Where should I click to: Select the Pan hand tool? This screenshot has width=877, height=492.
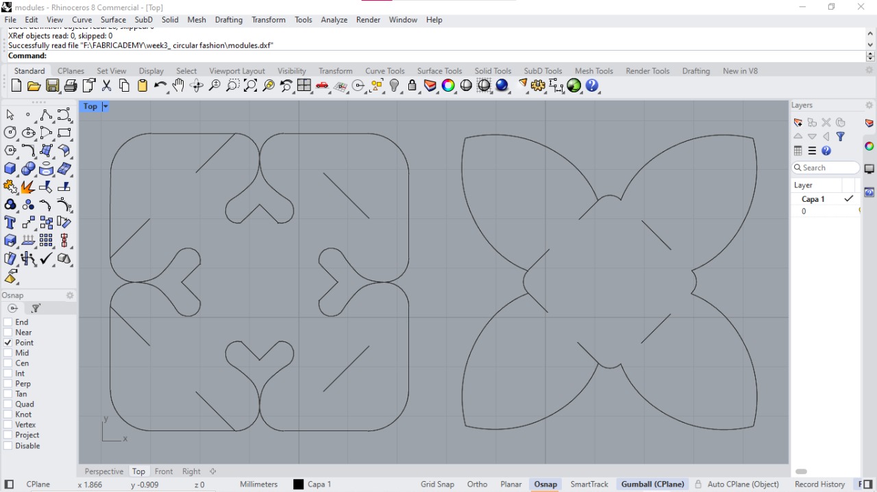[x=178, y=86]
